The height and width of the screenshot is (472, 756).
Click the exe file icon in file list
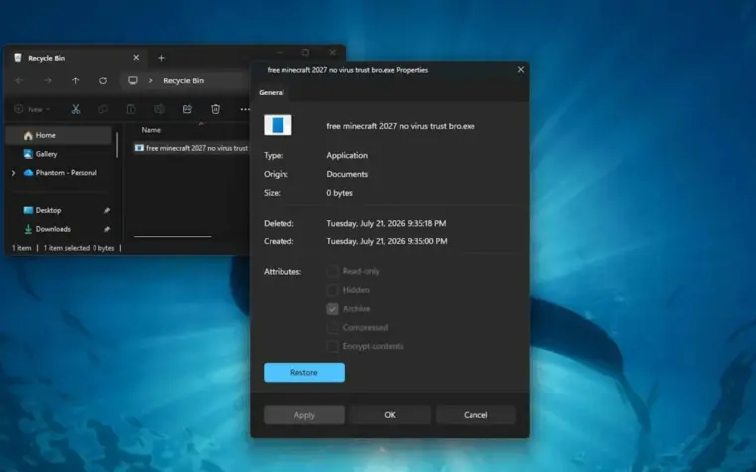140,148
